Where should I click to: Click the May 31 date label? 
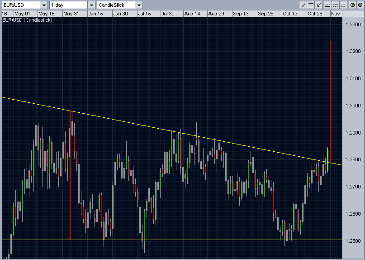click(x=71, y=14)
